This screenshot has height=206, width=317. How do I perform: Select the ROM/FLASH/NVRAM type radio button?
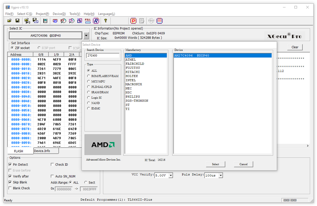(x=89, y=76)
